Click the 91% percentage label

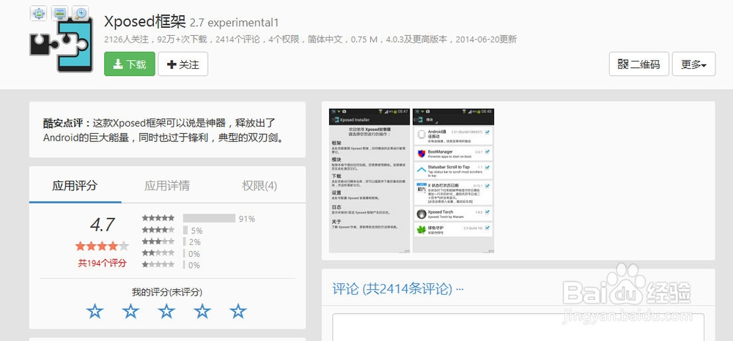click(247, 219)
